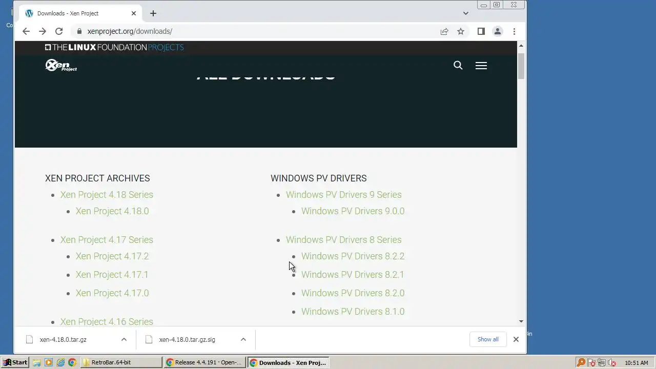This screenshot has height=369, width=656.
Task: Expand options for xen-4.18.0.tar.gz download
Action: click(124, 339)
